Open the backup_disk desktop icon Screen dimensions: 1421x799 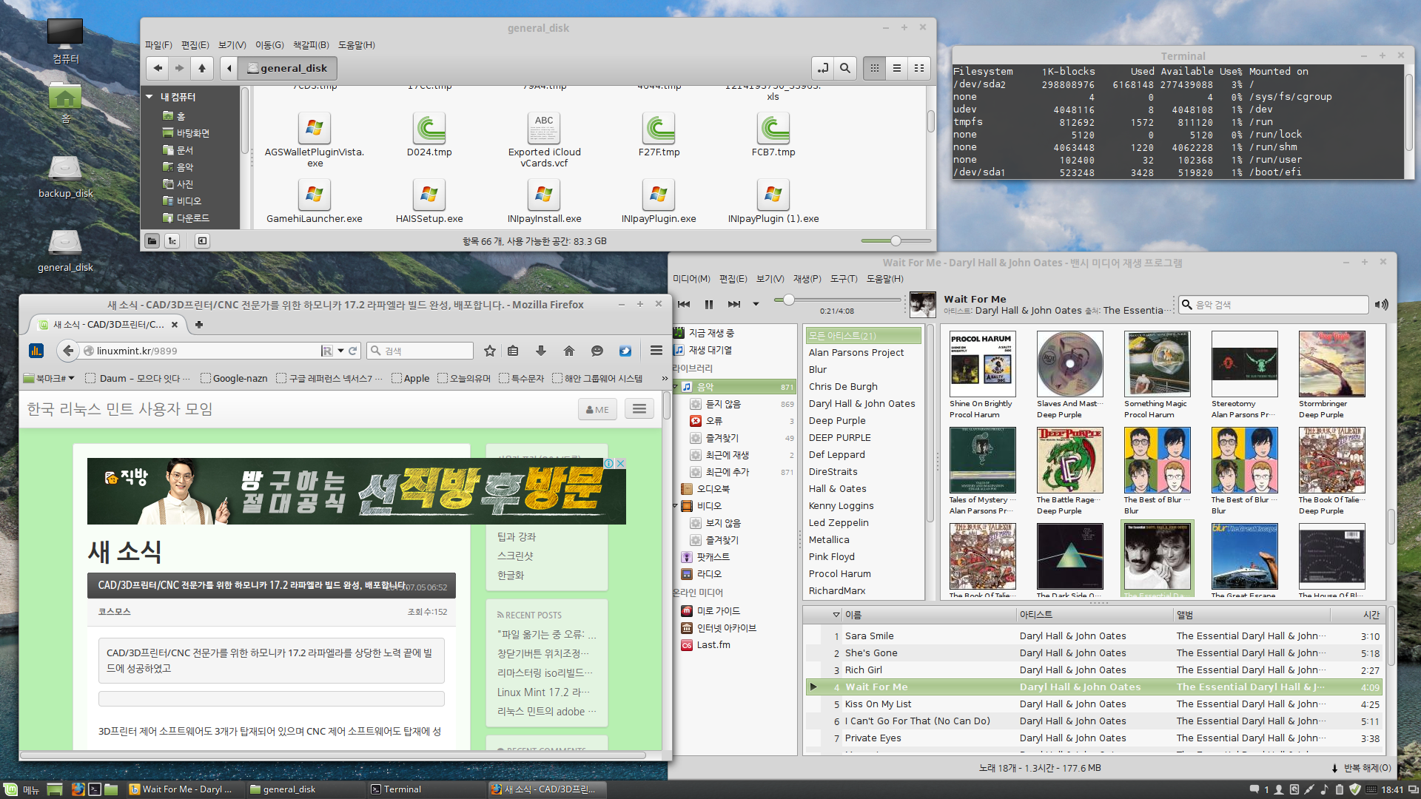[65, 178]
